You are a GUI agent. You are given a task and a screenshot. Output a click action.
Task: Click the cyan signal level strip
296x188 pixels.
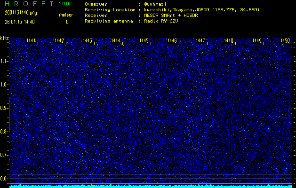[x=151, y=186]
